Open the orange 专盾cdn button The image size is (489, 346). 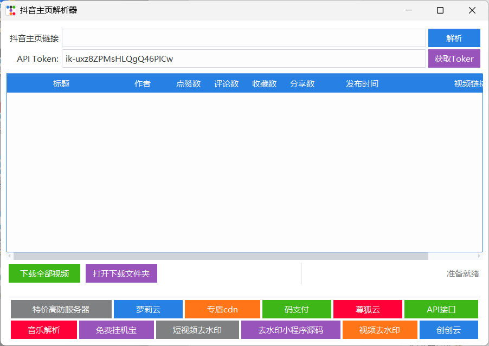point(222,309)
